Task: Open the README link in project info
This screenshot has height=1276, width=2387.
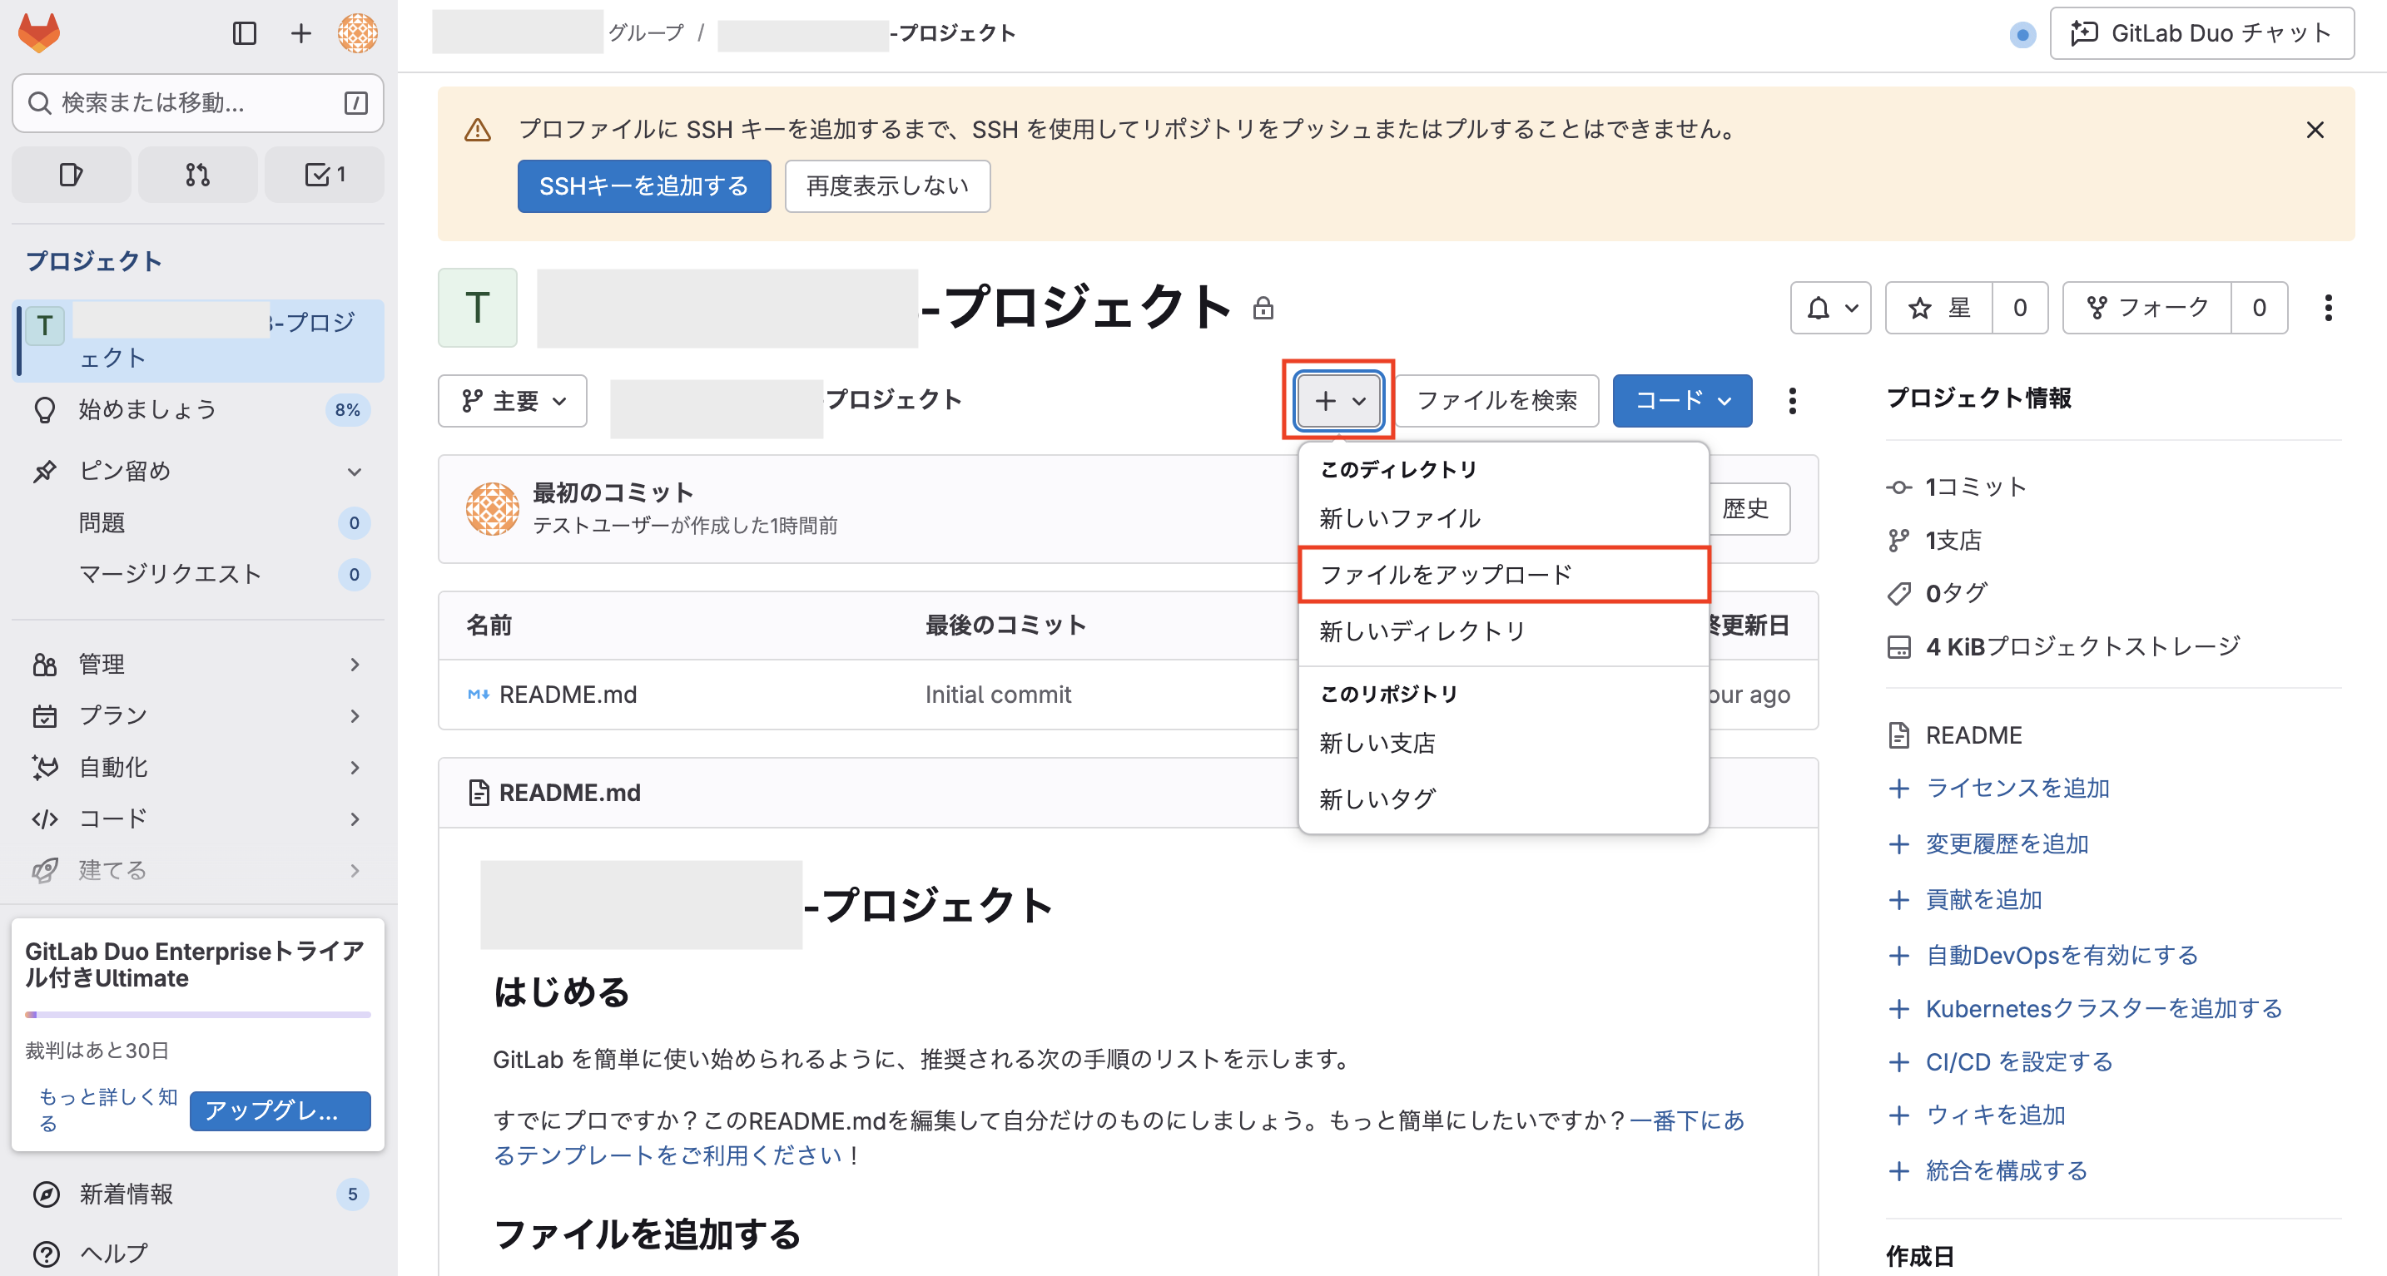Action: coord(1954,735)
